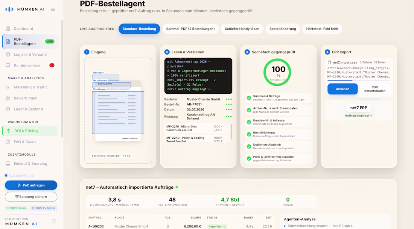Click the Bewertungen star icon
The height and width of the screenshot is (229, 414).
pos(8,98)
